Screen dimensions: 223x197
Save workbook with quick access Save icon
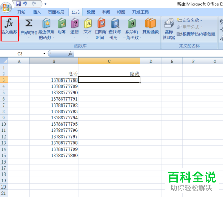tap(18, 4)
